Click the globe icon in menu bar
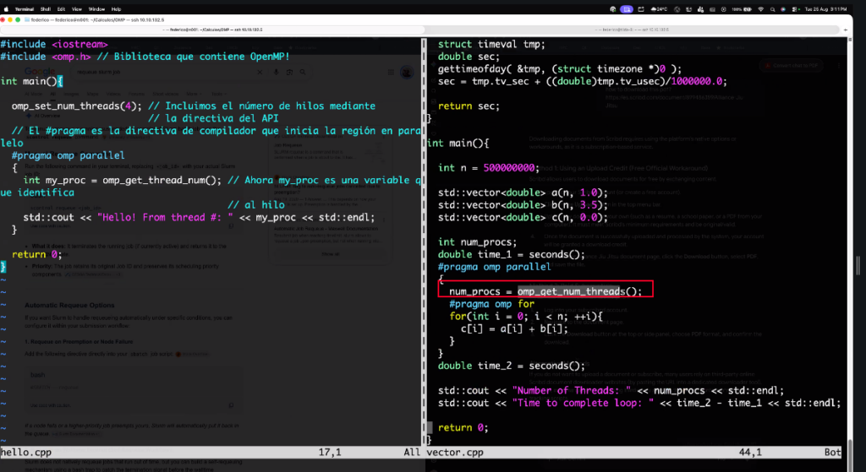Image resolution: width=866 pixels, height=472 pixels. [677, 8]
